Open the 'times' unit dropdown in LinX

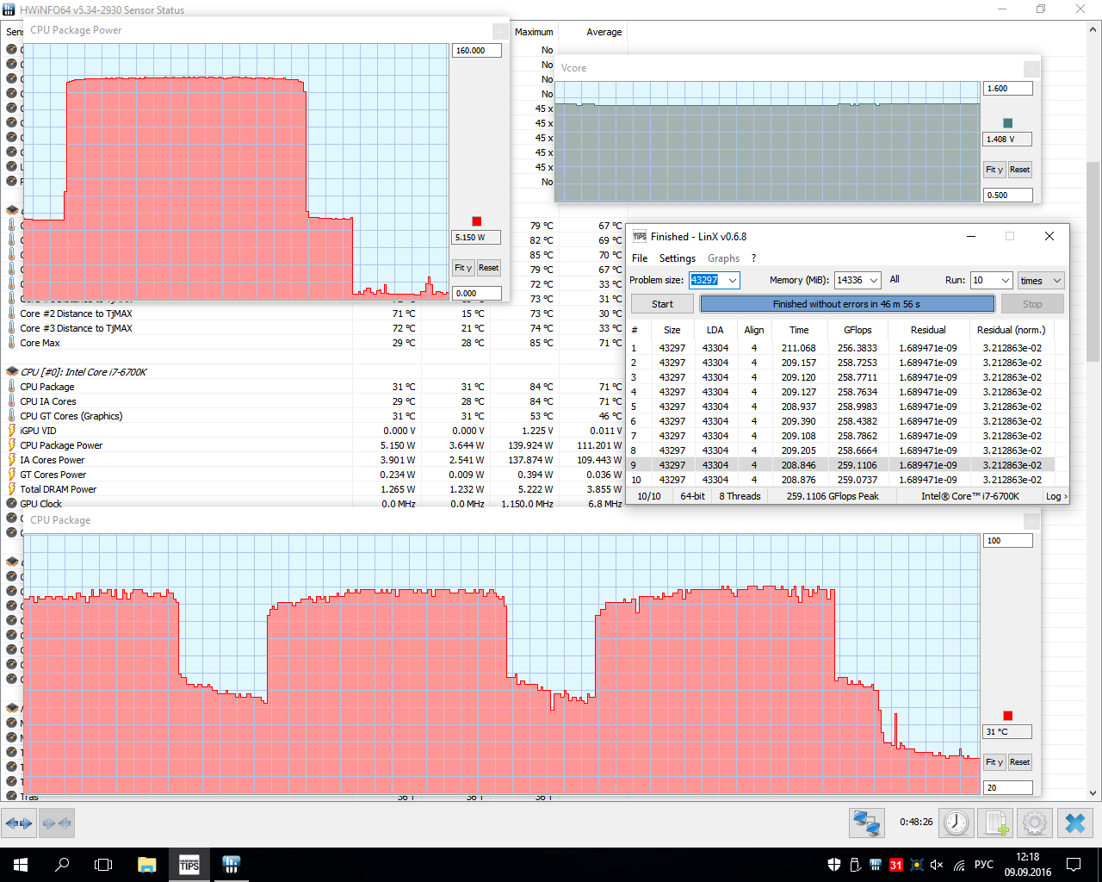coord(1041,280)
